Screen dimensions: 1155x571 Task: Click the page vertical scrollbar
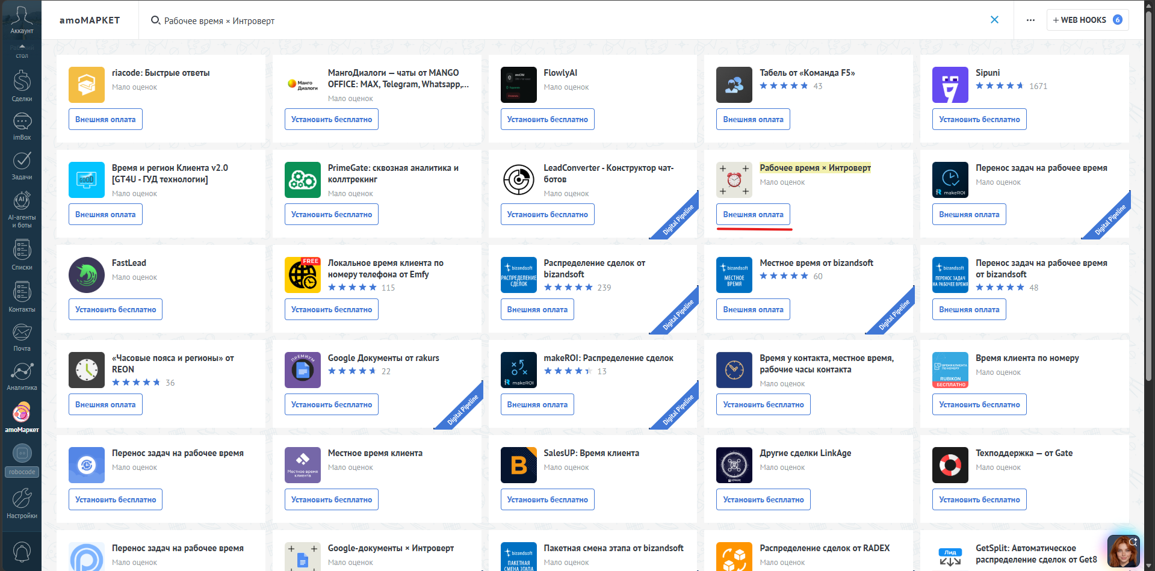1148,196
